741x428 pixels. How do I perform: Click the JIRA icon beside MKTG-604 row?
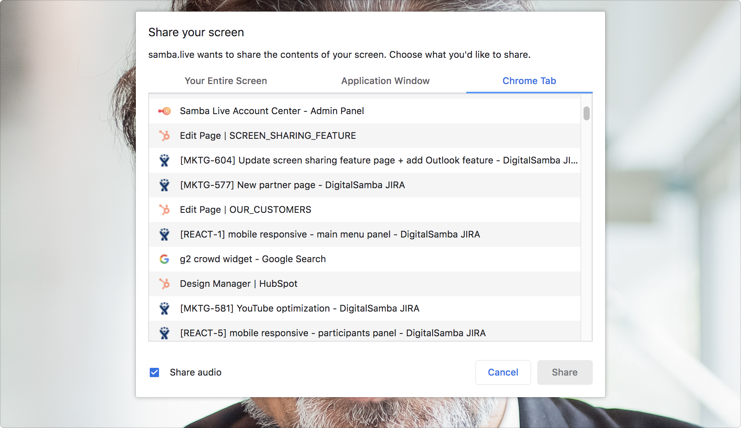tap(164, 160)
